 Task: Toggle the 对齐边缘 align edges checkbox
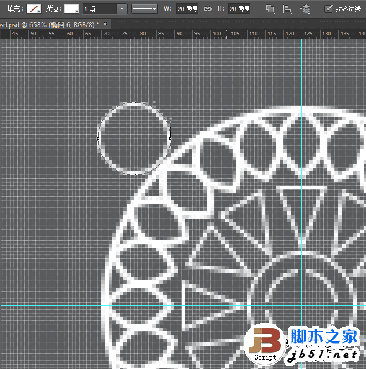(x=328, y=9)
